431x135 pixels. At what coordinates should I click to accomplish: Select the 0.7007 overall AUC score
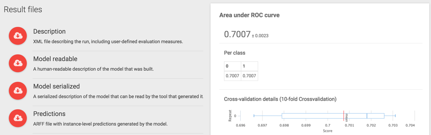[237, 34]
